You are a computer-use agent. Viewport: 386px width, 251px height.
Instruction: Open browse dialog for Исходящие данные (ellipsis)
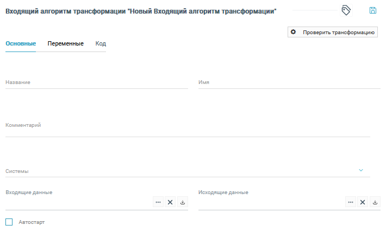(x=351, y=202)
